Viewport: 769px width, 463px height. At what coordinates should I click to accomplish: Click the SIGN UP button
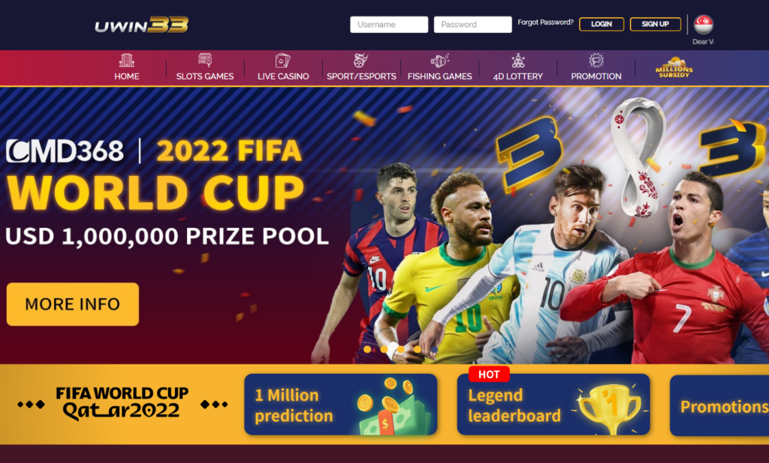[x=655, y=24]
